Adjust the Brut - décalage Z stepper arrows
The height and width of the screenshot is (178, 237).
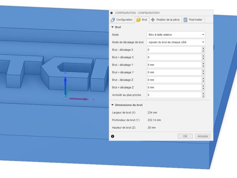pyautogui.click(x=203, y=80)
